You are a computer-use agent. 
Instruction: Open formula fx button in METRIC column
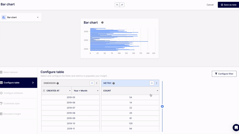(x=152, y=83)
